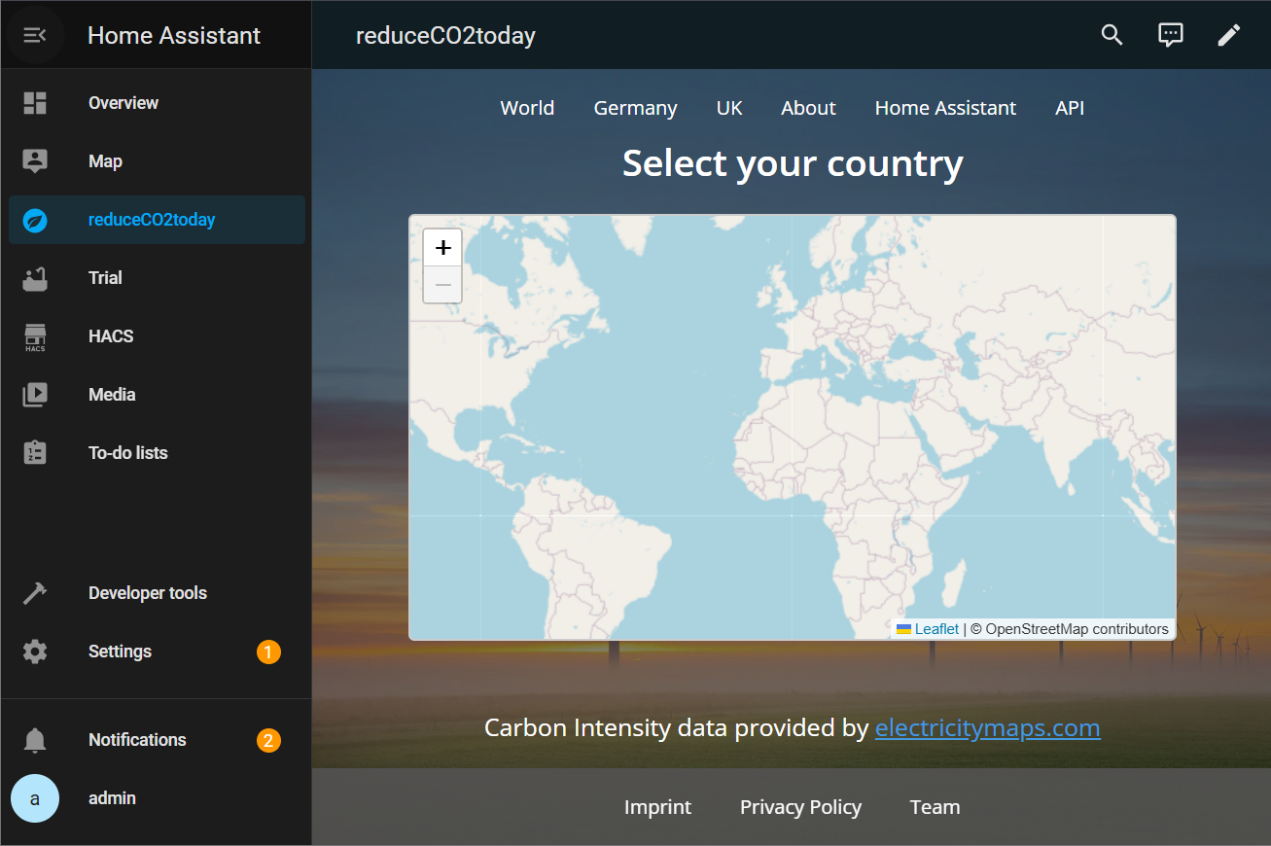The width and height of the screenshot is (1271, 846).
Task: Open the Team footer link
Action: (935, 807)
